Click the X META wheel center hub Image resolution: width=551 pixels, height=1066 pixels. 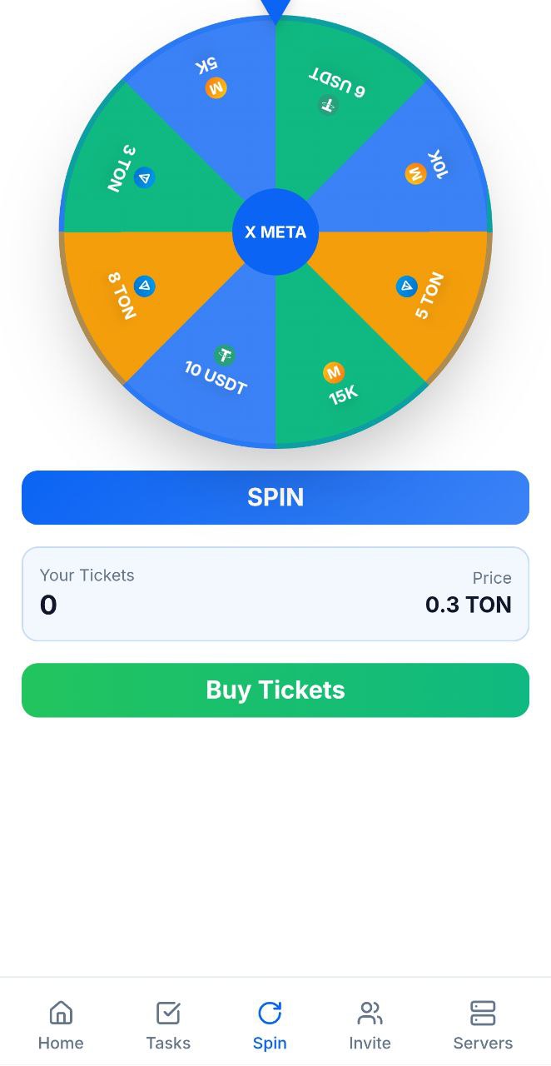click(275, 232)
